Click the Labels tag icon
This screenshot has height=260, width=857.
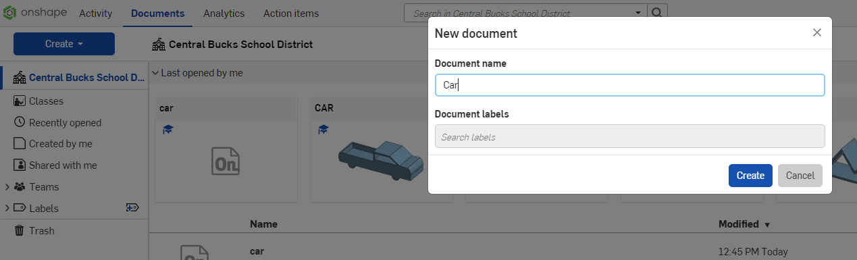(x=19, y=209)
